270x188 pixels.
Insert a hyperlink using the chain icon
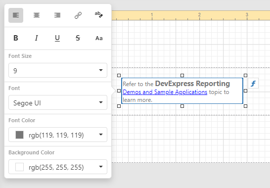(x=78, y=15)
